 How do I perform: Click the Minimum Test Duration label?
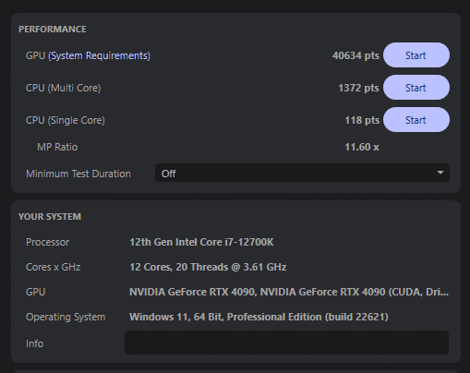tap(78, 174)
